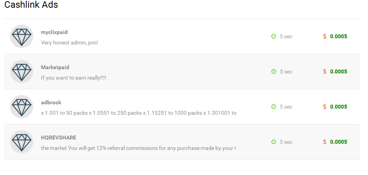Click the adbrook packs description text

click(x=138, y=113)
